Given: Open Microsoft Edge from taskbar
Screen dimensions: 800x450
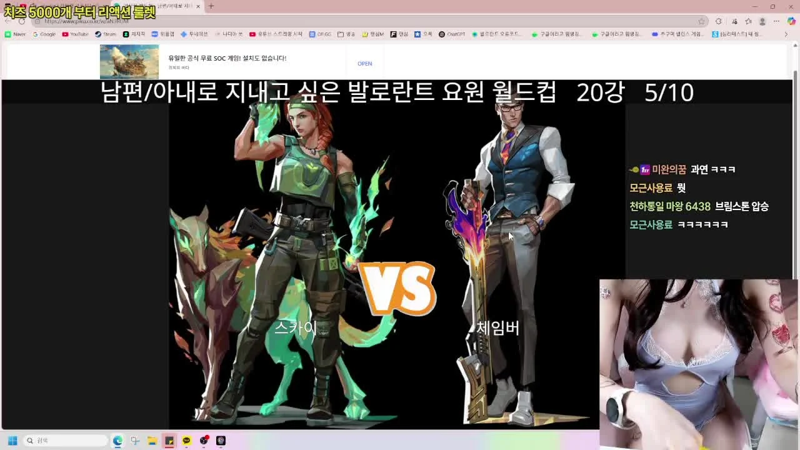Looking at the screenshot, I should coord(117,441).
